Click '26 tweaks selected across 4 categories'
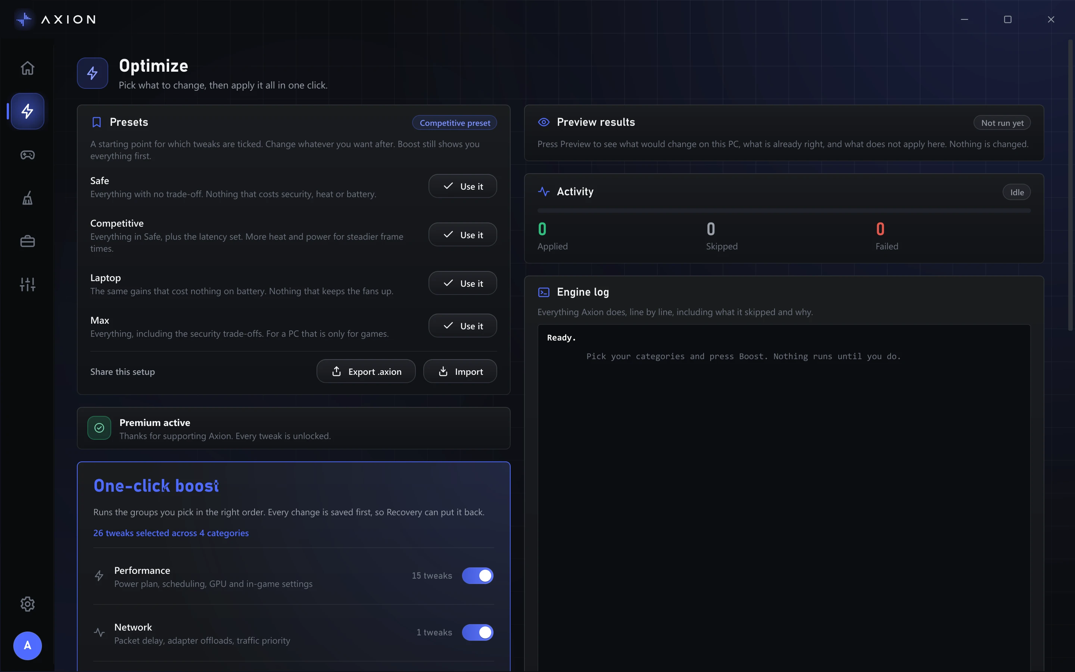 click(171, 533)
